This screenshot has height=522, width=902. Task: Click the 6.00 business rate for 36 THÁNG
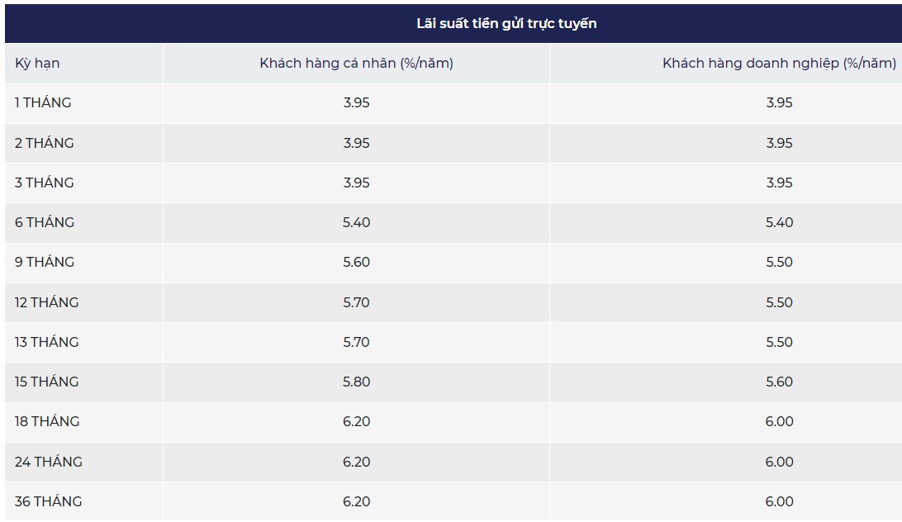click(779, 501)
